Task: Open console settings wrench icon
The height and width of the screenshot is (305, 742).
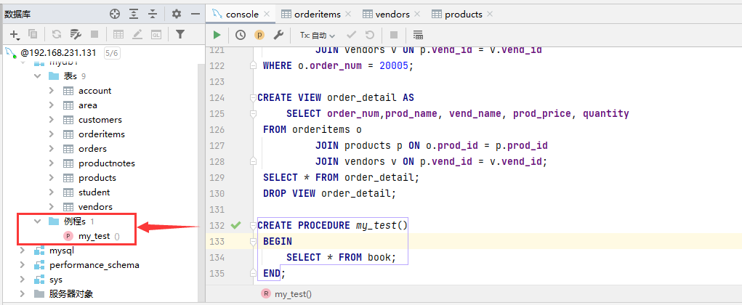Action: (x=279, y=35)
